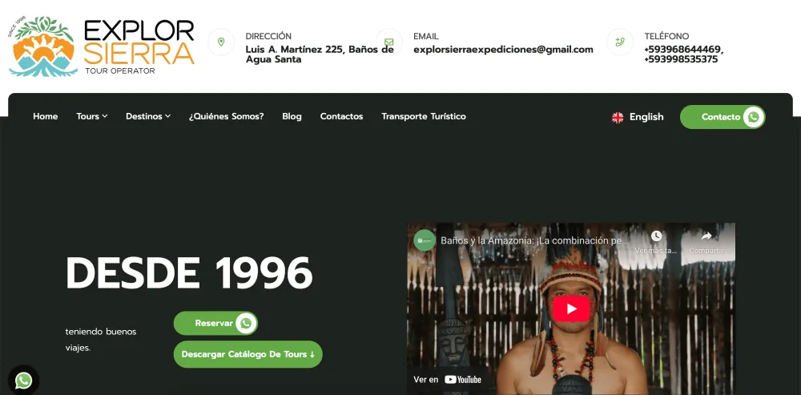Open Transporte Turístico page

coord(424,116)
